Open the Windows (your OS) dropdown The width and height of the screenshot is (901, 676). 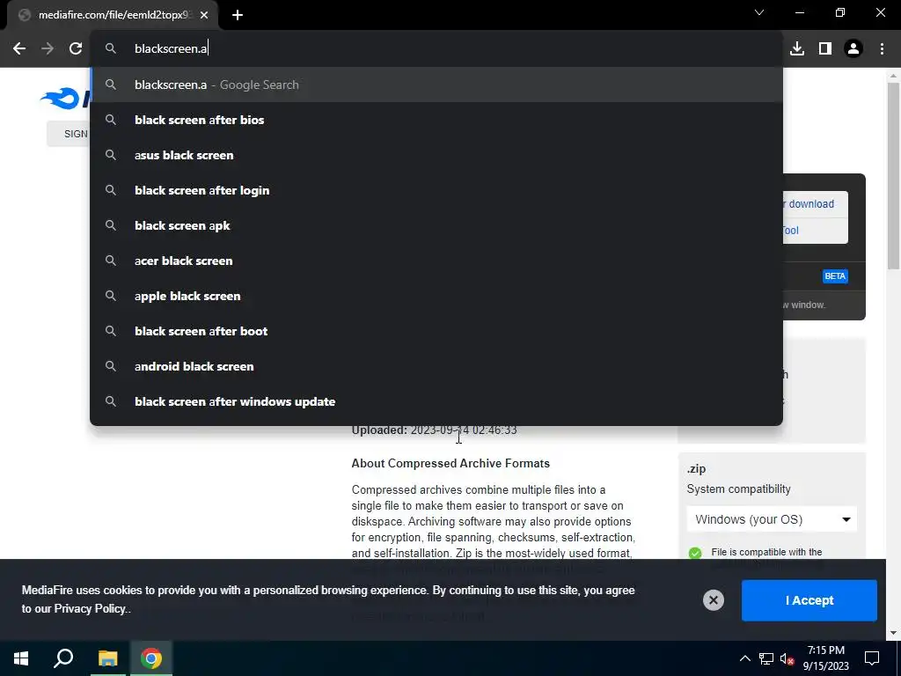[x=772, y=519]
